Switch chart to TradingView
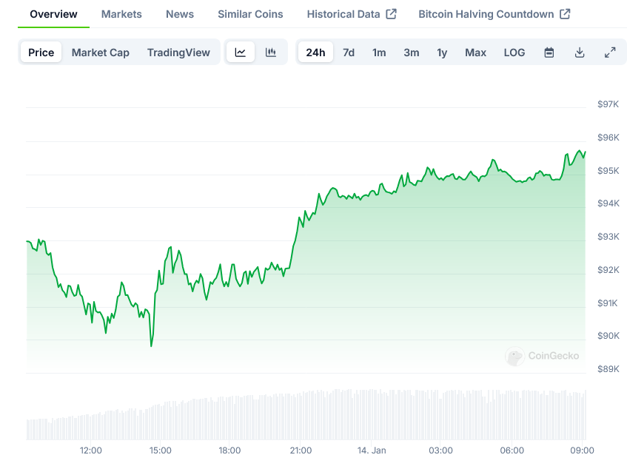 click(178, 53)
